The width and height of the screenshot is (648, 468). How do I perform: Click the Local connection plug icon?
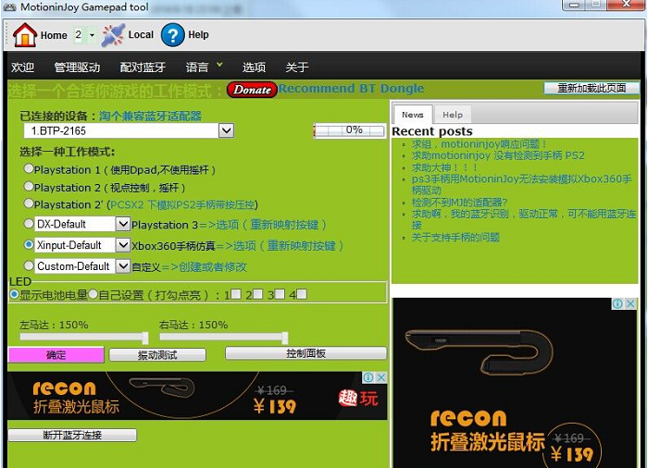pos(113,35)
